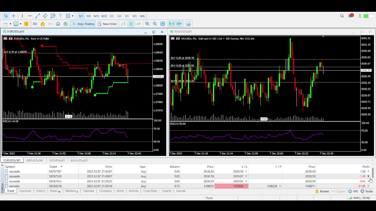Screen dimensions: 376x211
Task: Sort by the Ticket column arrow
Action: coord(61,166)
